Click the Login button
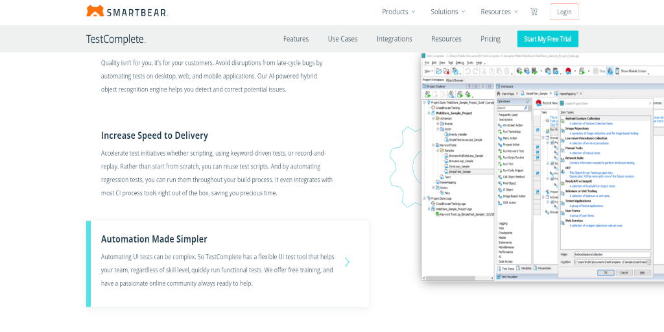 point(564,12)
